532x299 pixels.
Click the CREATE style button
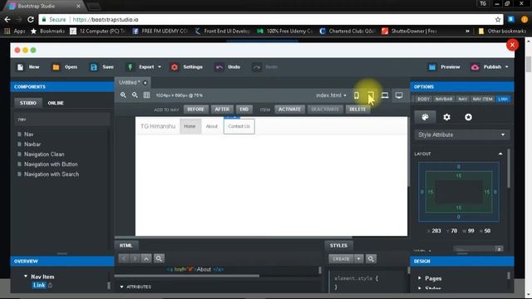[x=341, y=259]
